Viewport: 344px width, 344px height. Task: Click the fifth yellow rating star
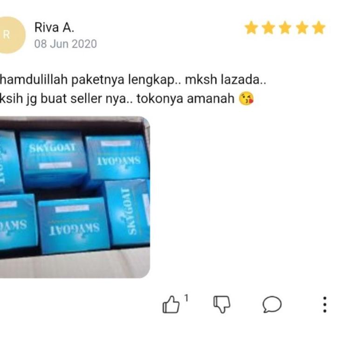pos(319,28)
